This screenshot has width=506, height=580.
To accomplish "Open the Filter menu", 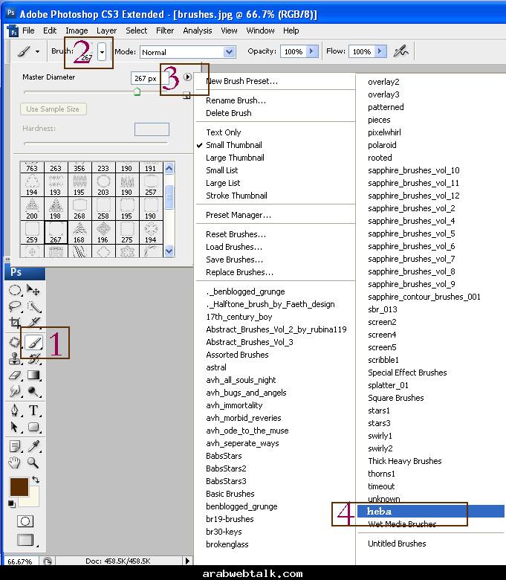I will coord(165,30).
